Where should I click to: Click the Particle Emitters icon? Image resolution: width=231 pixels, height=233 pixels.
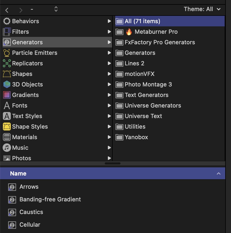click(x=7, y=53)
